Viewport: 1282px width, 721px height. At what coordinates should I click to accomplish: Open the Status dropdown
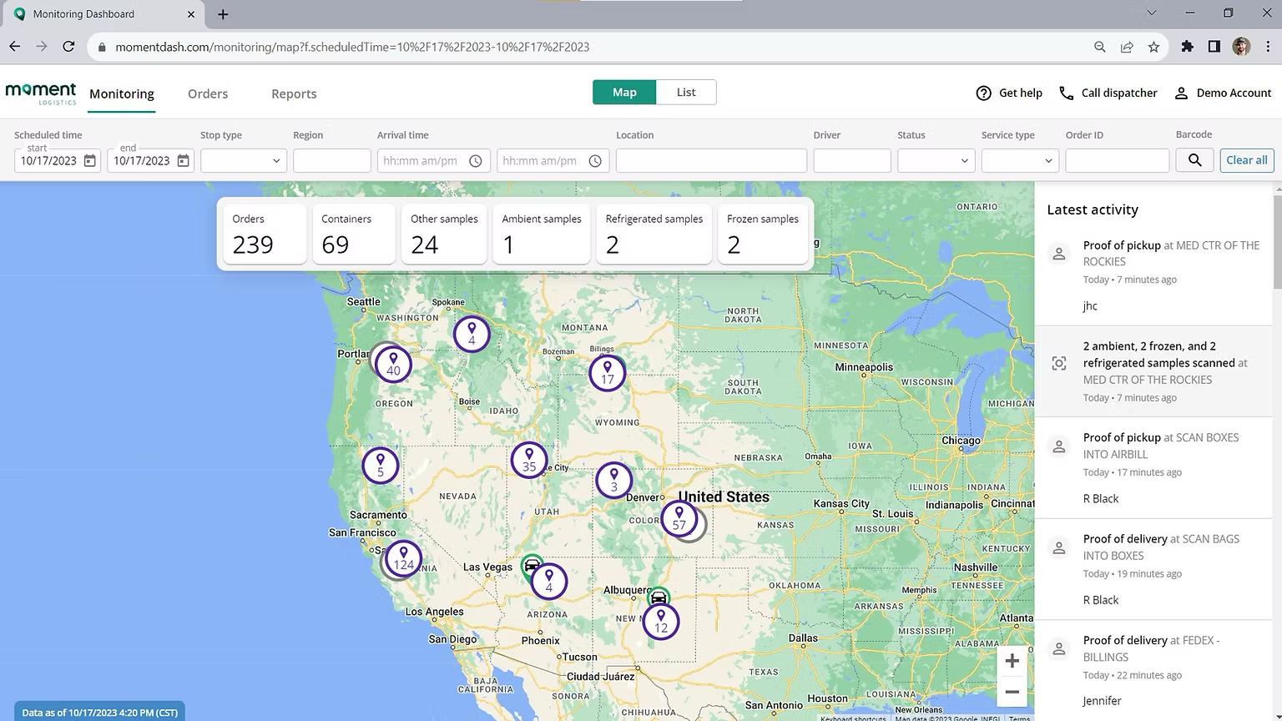tap(936, 160)
